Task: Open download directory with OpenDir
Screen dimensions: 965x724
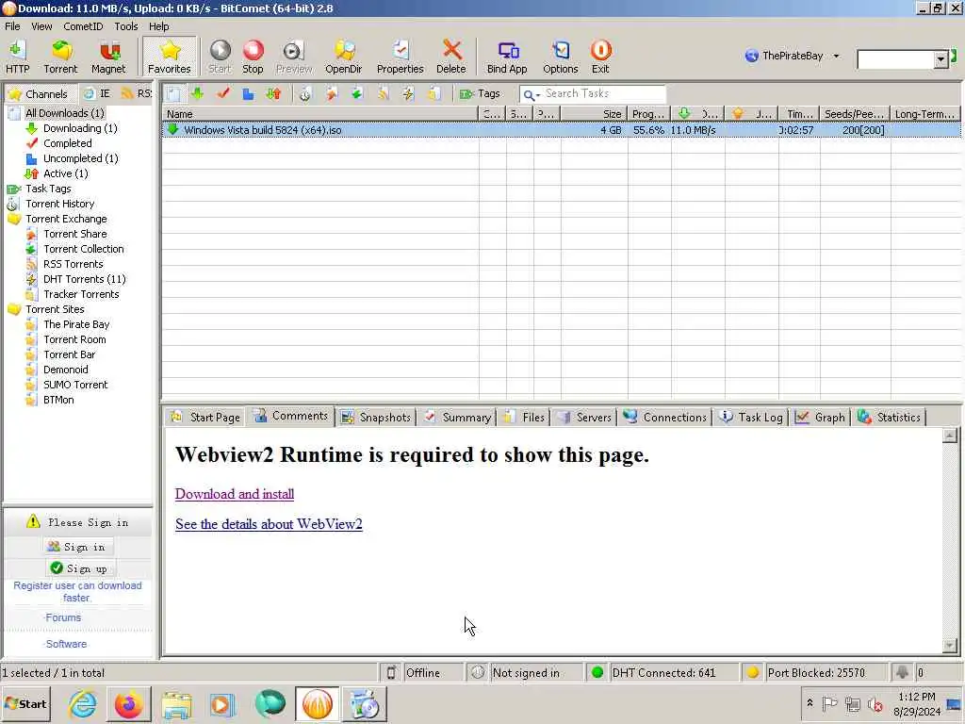Action: point(343,57)
